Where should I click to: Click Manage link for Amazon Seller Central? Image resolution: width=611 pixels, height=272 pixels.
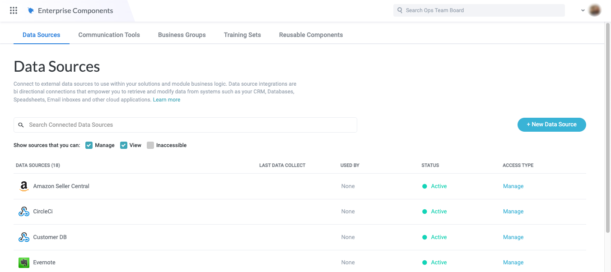click(513, 186)
